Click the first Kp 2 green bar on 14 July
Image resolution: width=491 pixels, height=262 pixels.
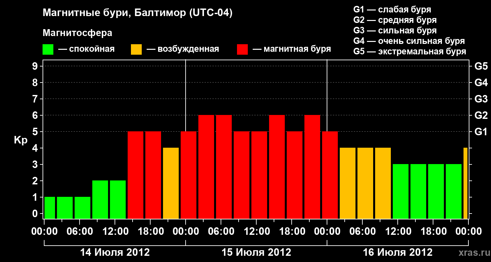pyautogui.click(x=100, y=199)
